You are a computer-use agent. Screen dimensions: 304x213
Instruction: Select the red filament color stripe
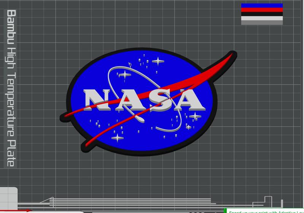point(262,10)
